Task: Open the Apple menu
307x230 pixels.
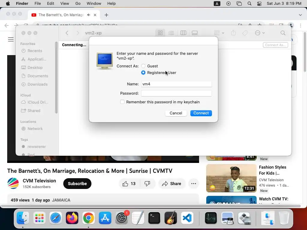Action: (8, 4)
